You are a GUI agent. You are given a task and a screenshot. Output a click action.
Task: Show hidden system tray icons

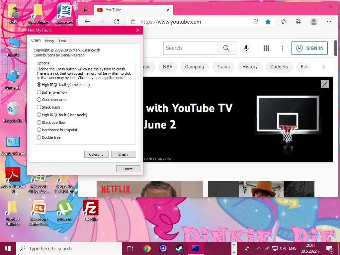[259, 248]
